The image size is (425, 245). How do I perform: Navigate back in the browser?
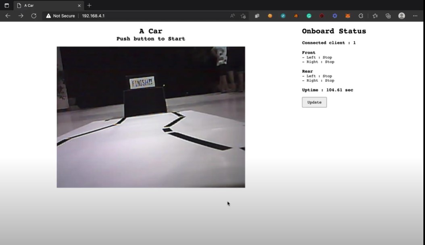tap(8, 16)
